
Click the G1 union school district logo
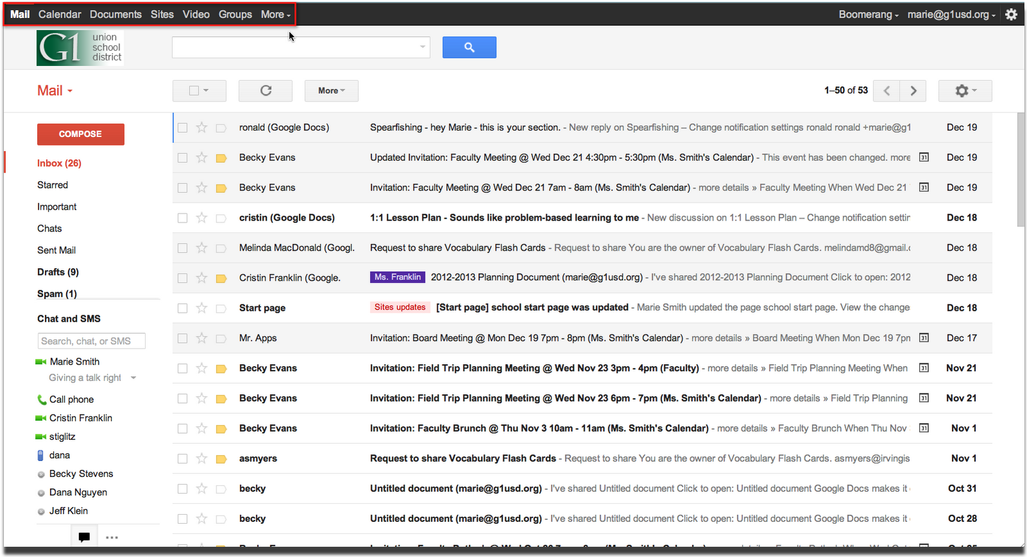[x=80, y=48]
